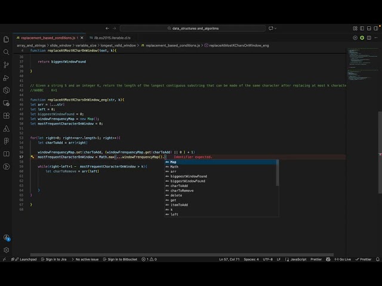Open the Run and Debug view
The height and width of the screenshot is (286, 382).
click(7, 77)
